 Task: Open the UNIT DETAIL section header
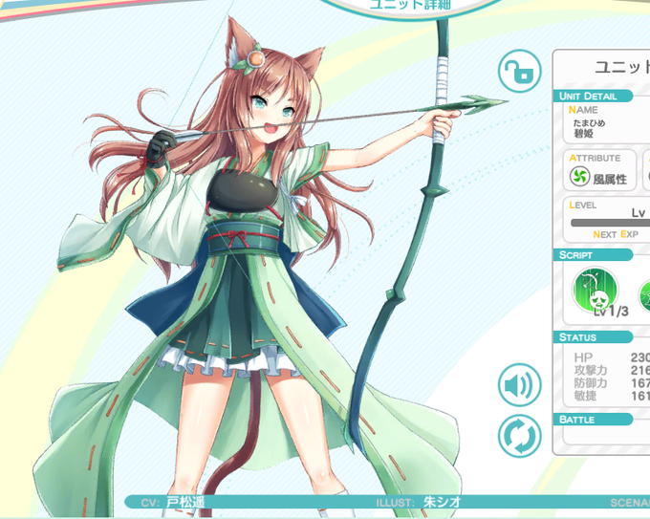[x=594, y=97]
